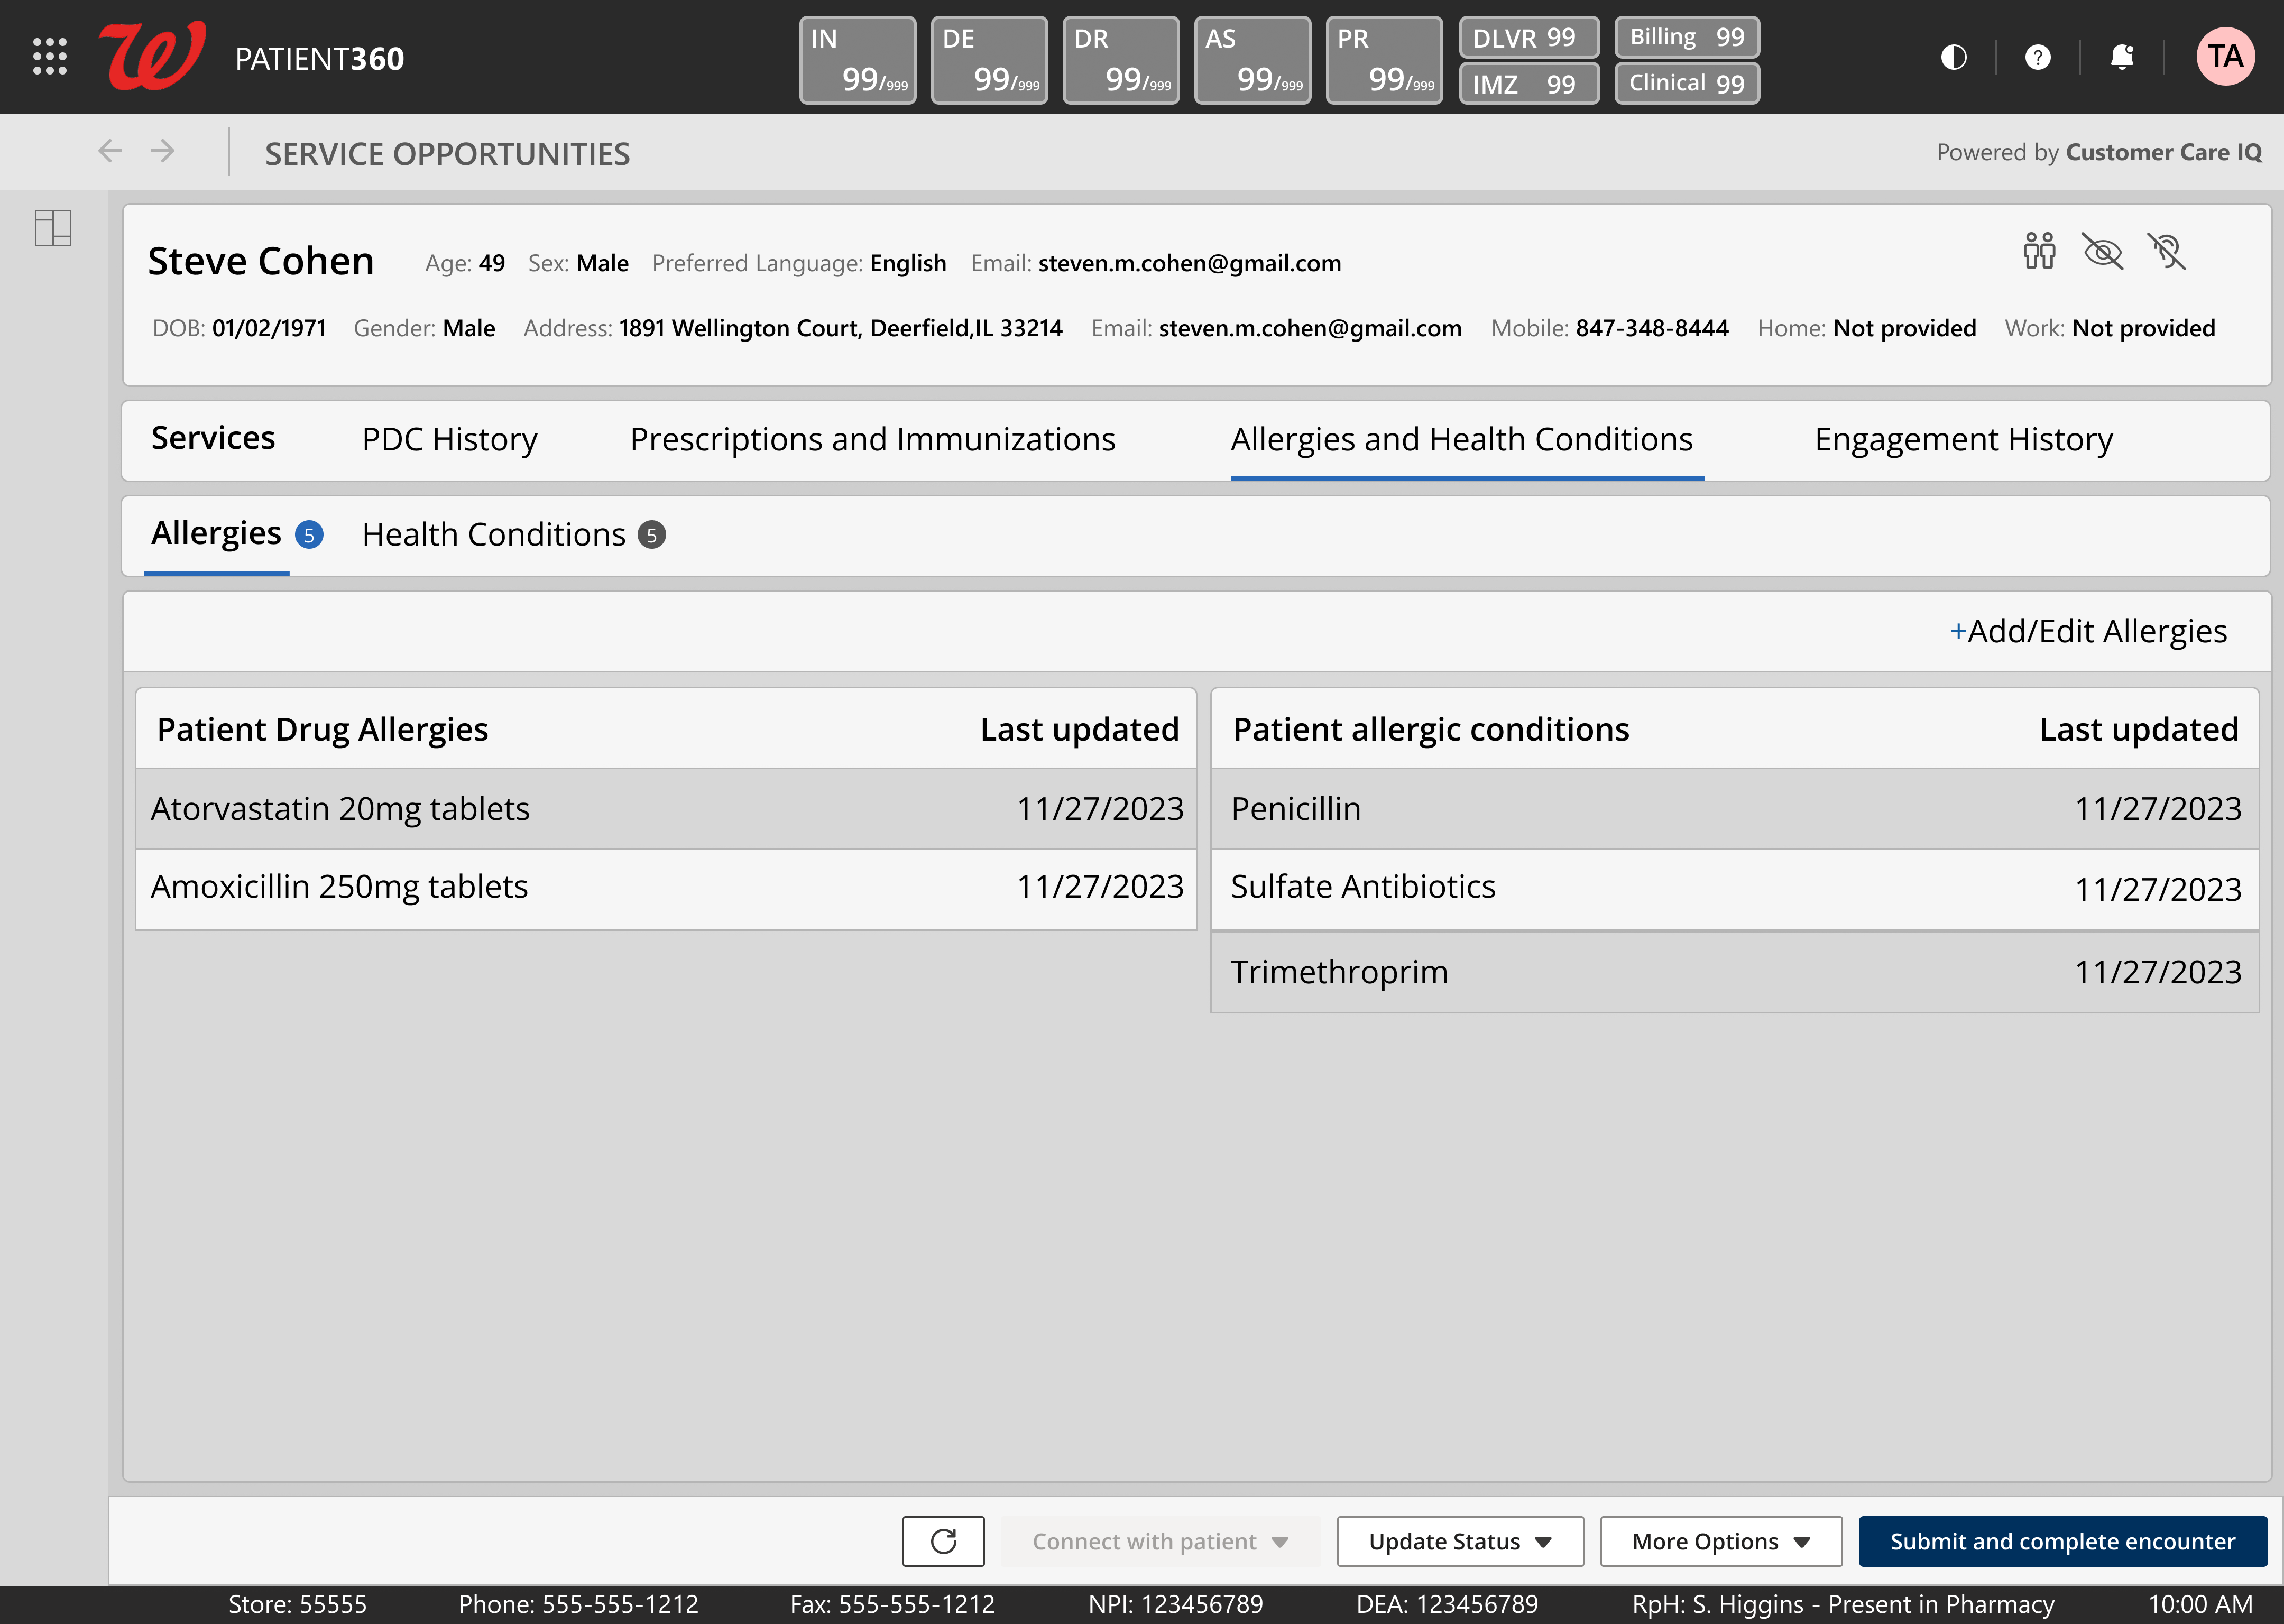Open the app launcher grid icon
Viewport: 2284px width, 1624px height.
pos(49,57)
